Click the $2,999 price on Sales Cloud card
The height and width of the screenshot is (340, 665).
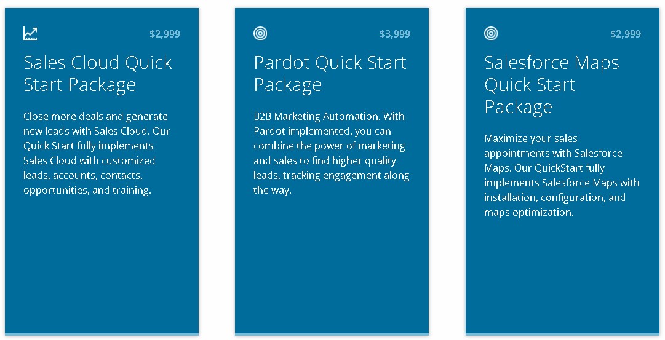(165, 34)
